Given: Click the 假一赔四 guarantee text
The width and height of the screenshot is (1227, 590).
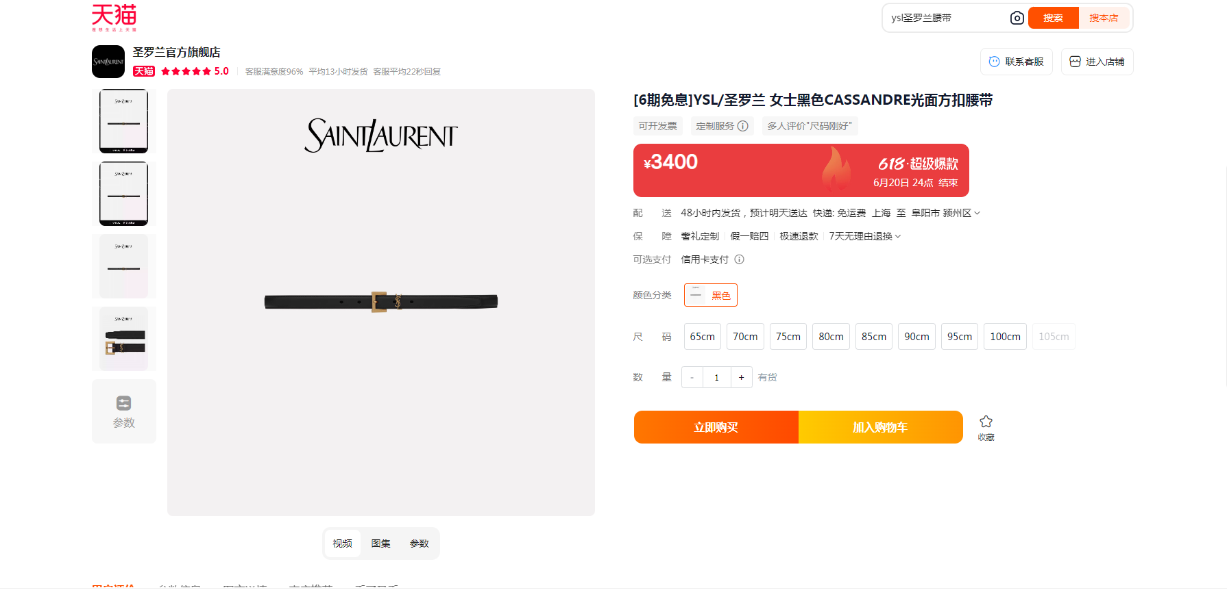Looking at the screenshot, I should click(749, 236).
